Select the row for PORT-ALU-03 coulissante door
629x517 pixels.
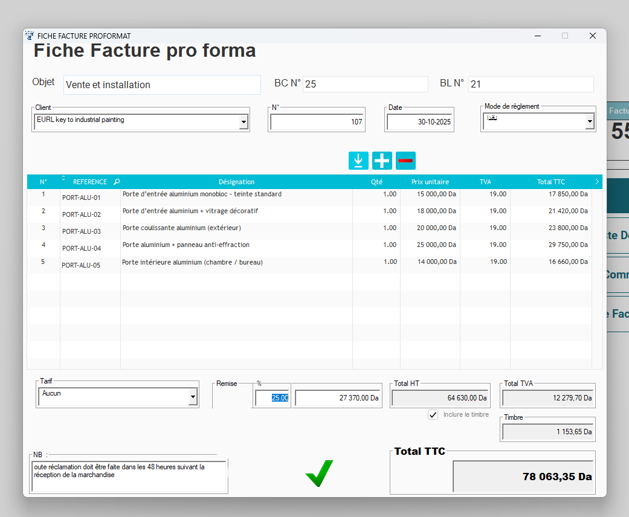242,231
